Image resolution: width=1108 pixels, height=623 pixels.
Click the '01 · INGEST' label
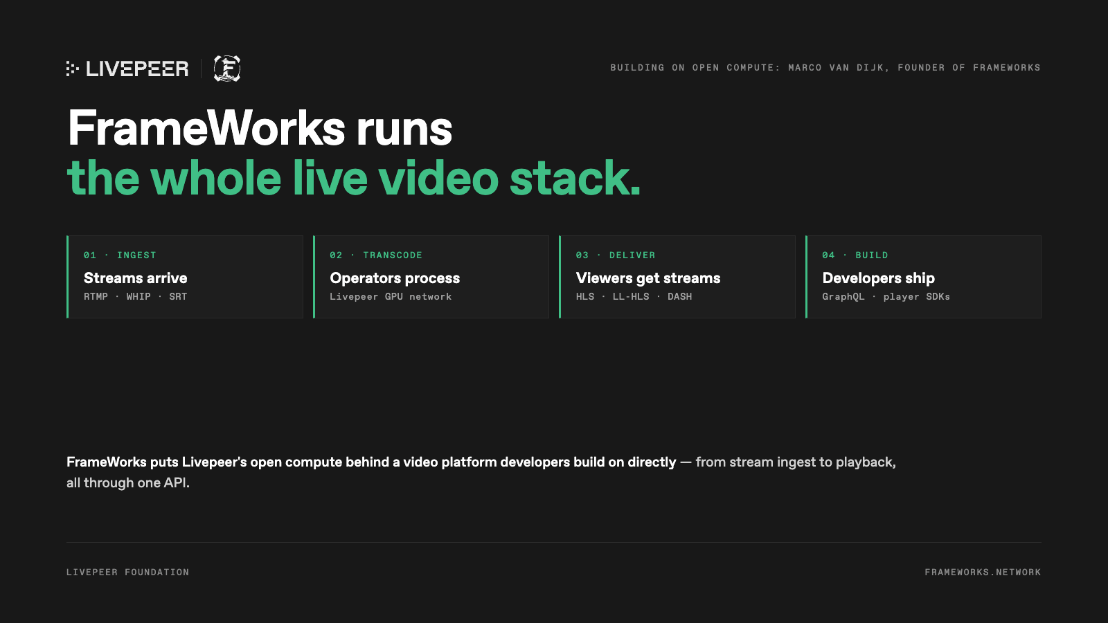click(x=120, y=255)
